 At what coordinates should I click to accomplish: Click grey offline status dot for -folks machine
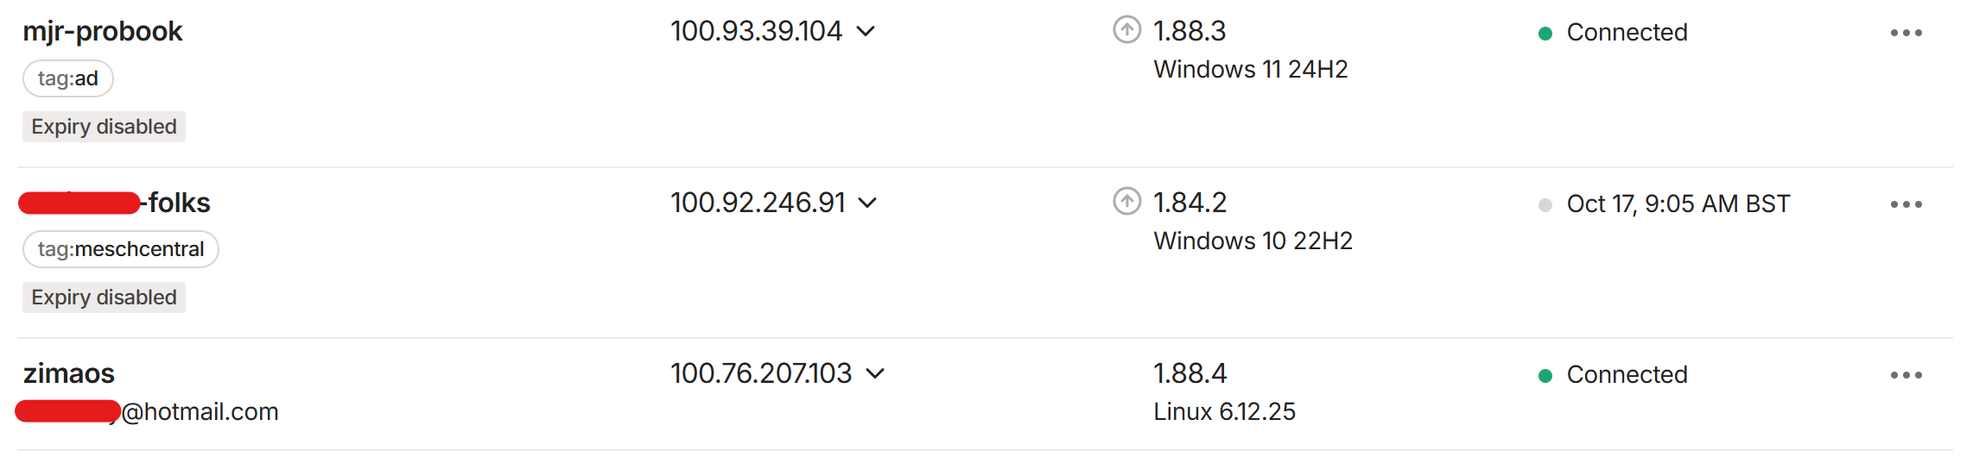1545,205
